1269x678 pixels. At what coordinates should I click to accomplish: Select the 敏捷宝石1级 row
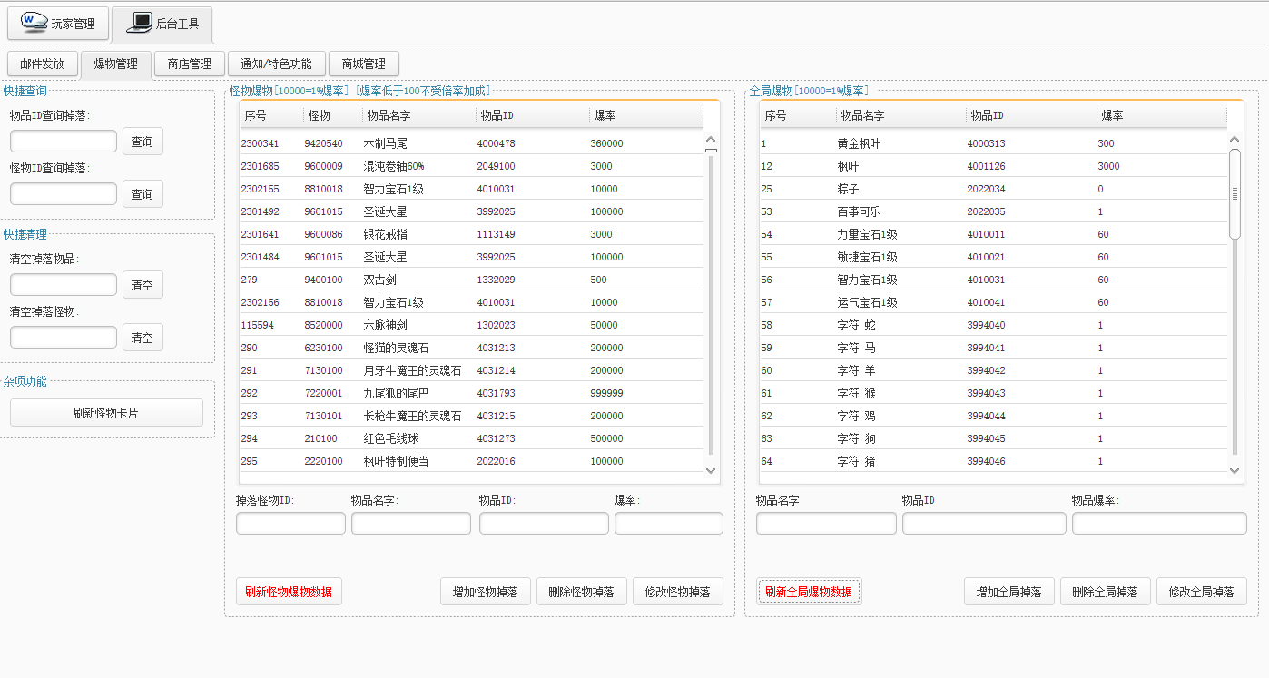993,257
